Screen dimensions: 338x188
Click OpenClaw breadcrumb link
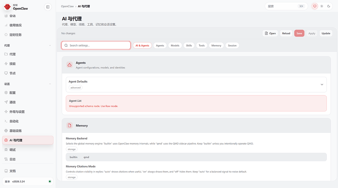67,6
